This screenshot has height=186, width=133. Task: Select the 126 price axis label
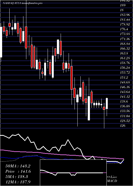[123, 125]
